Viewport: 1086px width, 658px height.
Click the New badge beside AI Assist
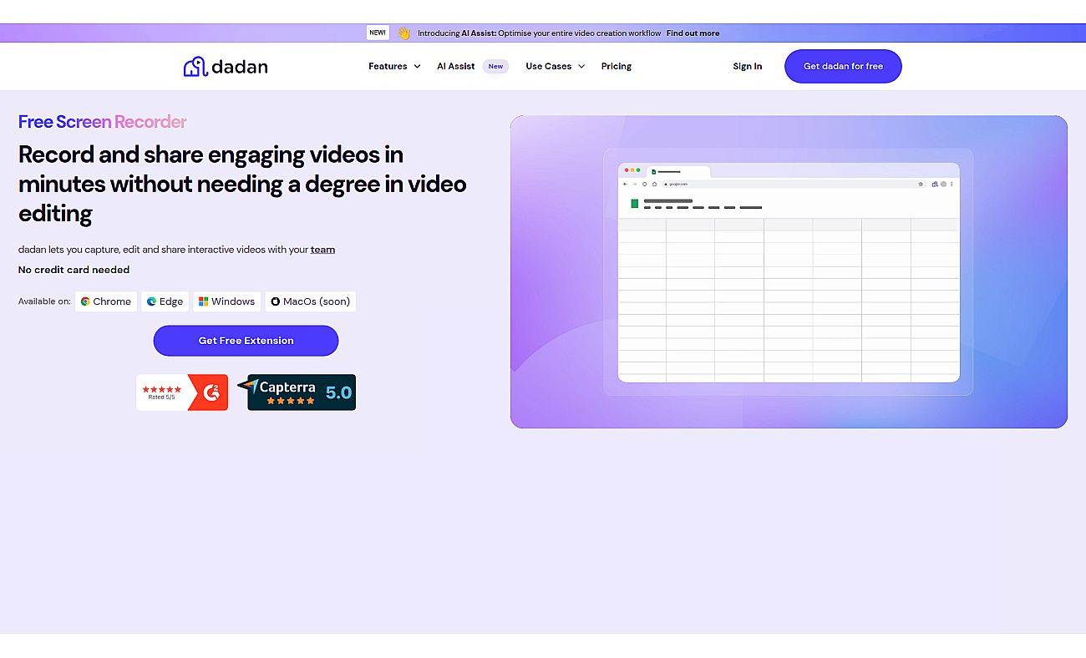(x=496, y=67)
